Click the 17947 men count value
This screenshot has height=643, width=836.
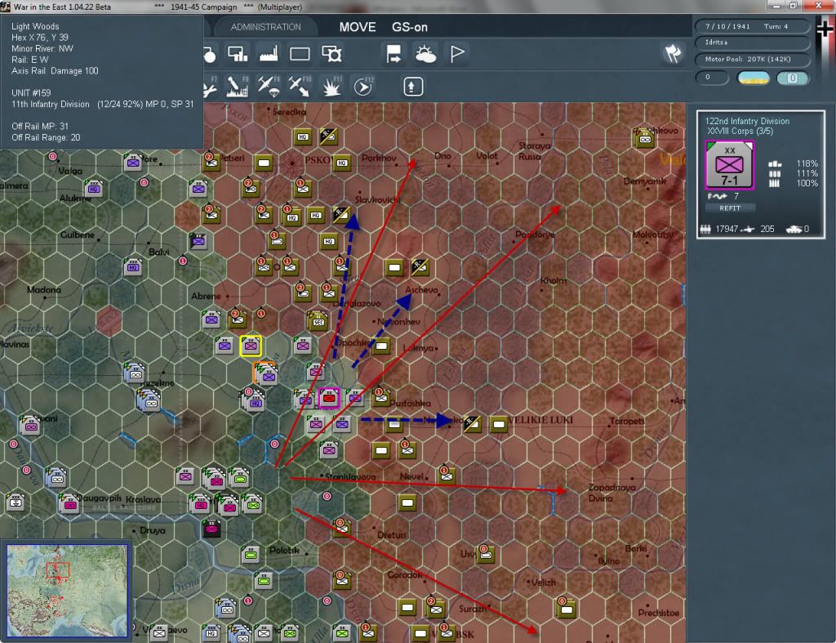[x=726, y=229]
